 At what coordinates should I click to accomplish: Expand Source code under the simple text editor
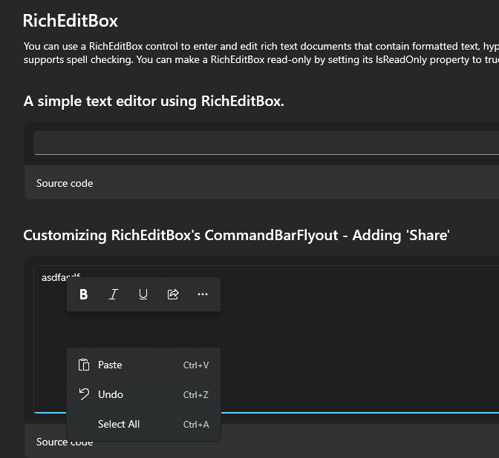coord(261,183)
